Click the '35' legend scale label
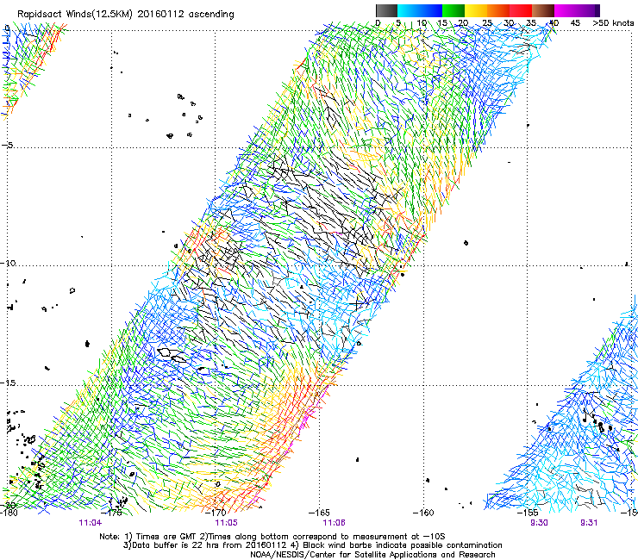This screenshot has width=638, height=560. coord(531,23)
